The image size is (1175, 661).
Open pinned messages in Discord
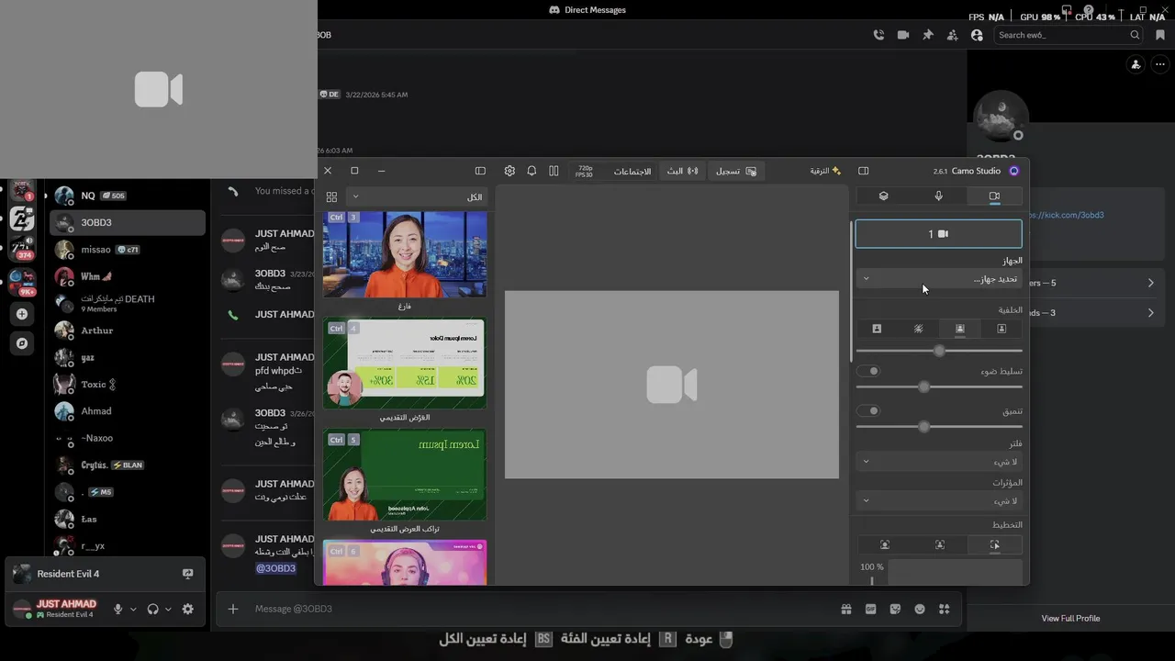[x=928, y=35]
